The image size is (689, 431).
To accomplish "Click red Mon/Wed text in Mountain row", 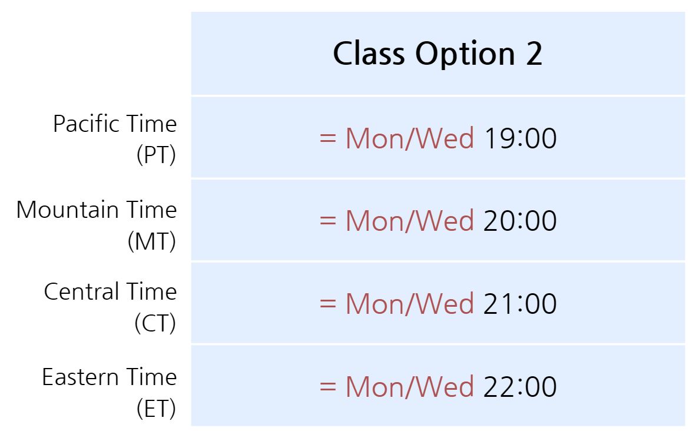I will 410,221.
